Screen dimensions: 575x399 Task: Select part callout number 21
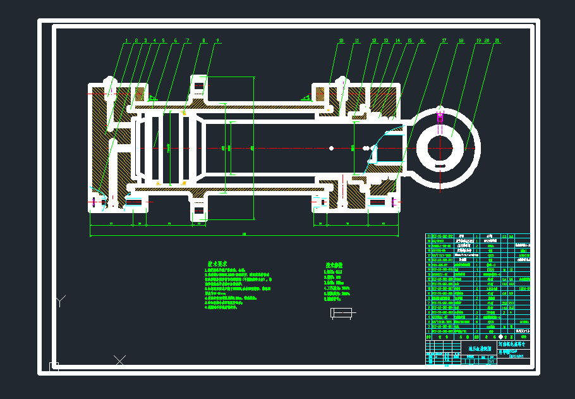pyautogui.click(x=497, y=41)
